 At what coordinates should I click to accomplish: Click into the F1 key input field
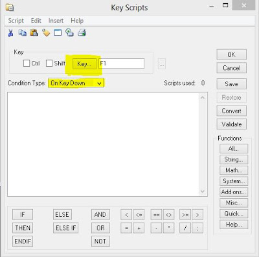pos(122,63)
